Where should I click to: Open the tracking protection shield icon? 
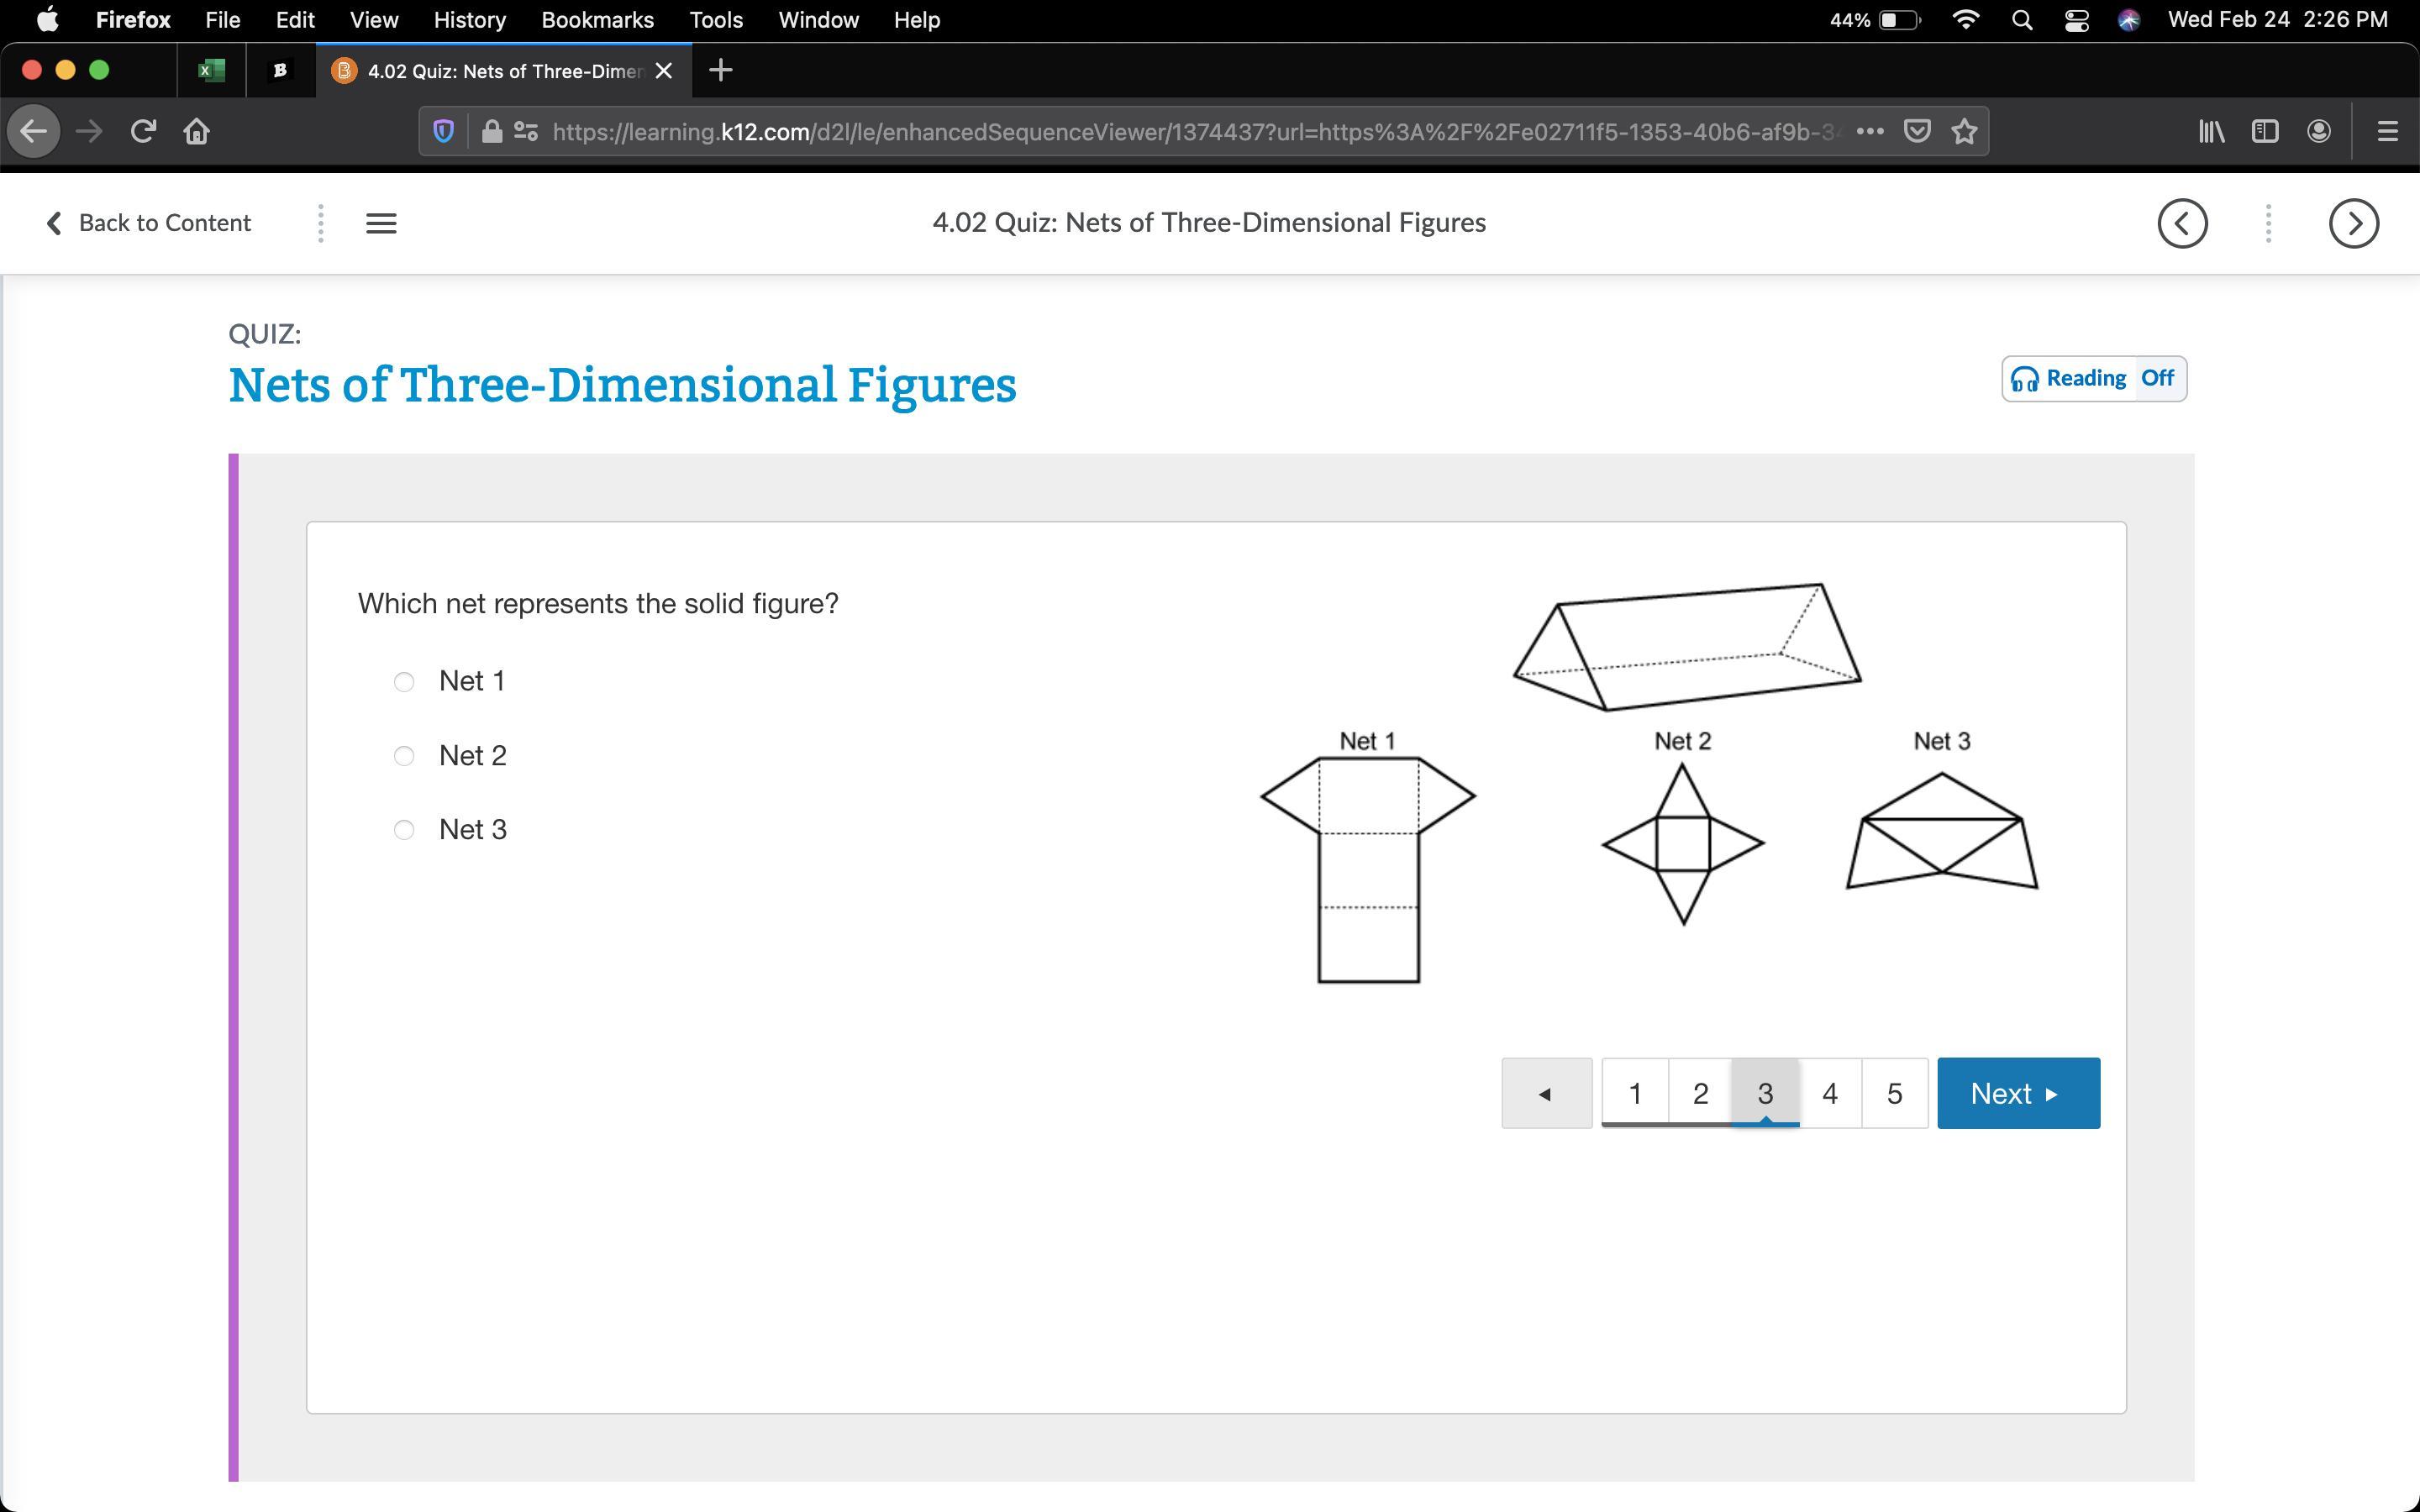(444, 131)
